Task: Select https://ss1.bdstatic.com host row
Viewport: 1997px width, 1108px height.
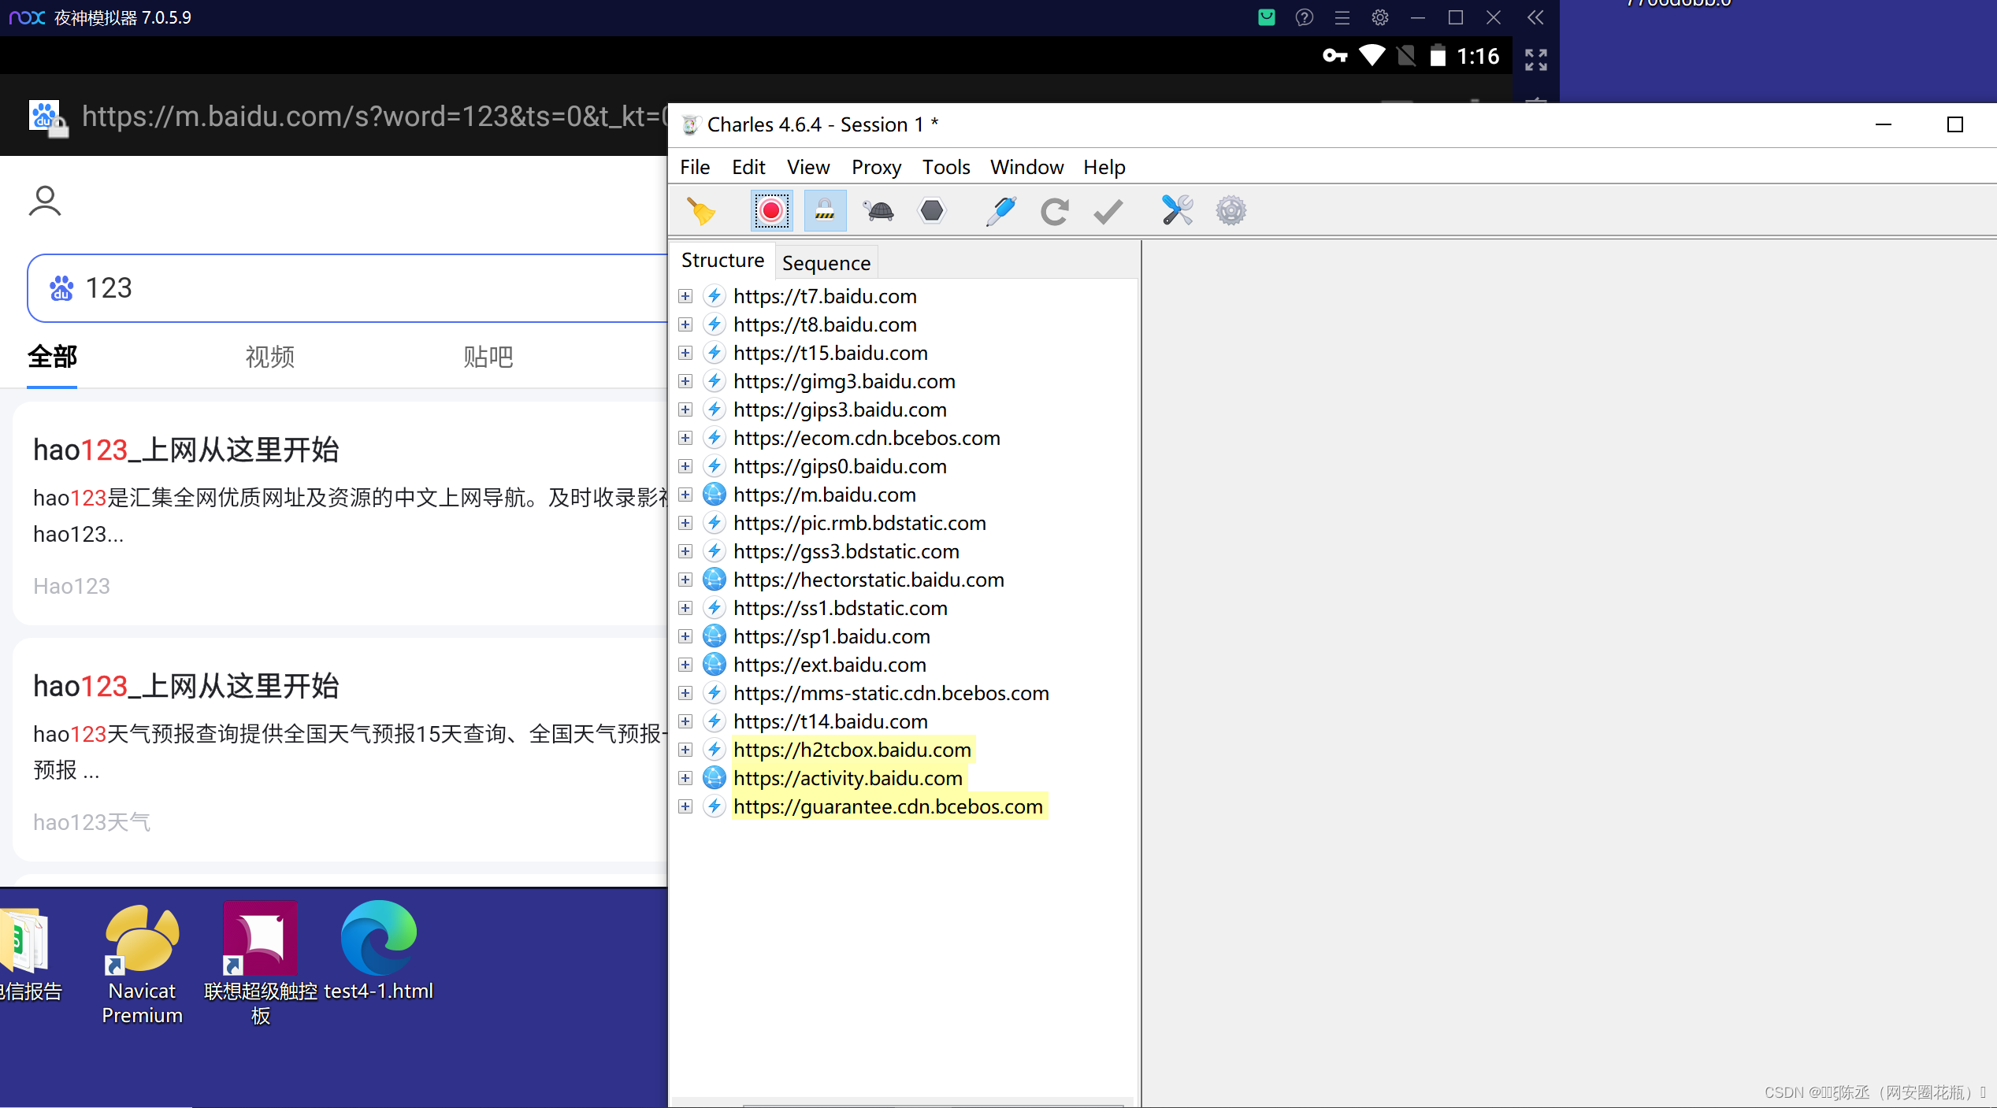Action: click(x=840, y=608)
